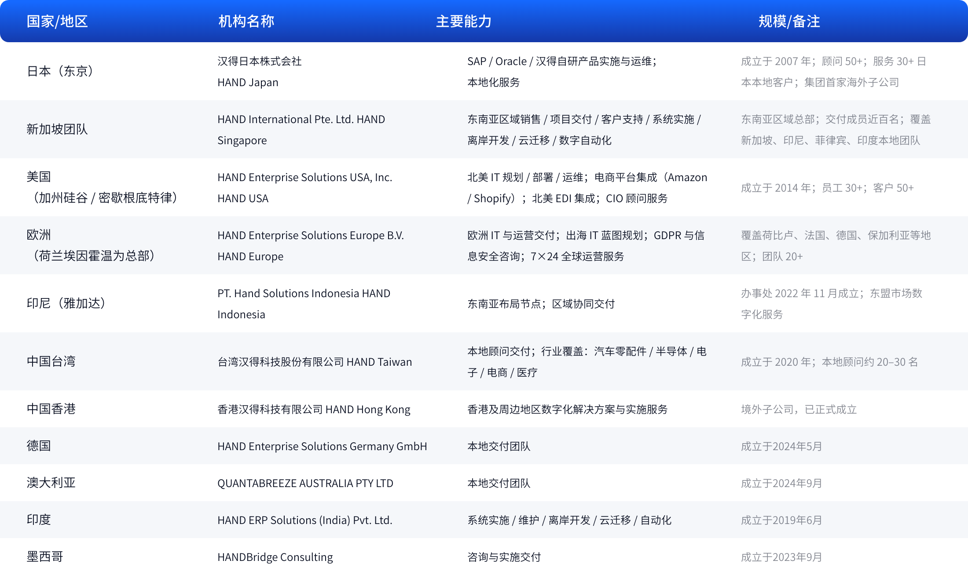Image resolution: width=968 pixels, height=575 pixels.
Task: Click the 咨询与实施交付 capability cell
Action: [x=504, y=557]
